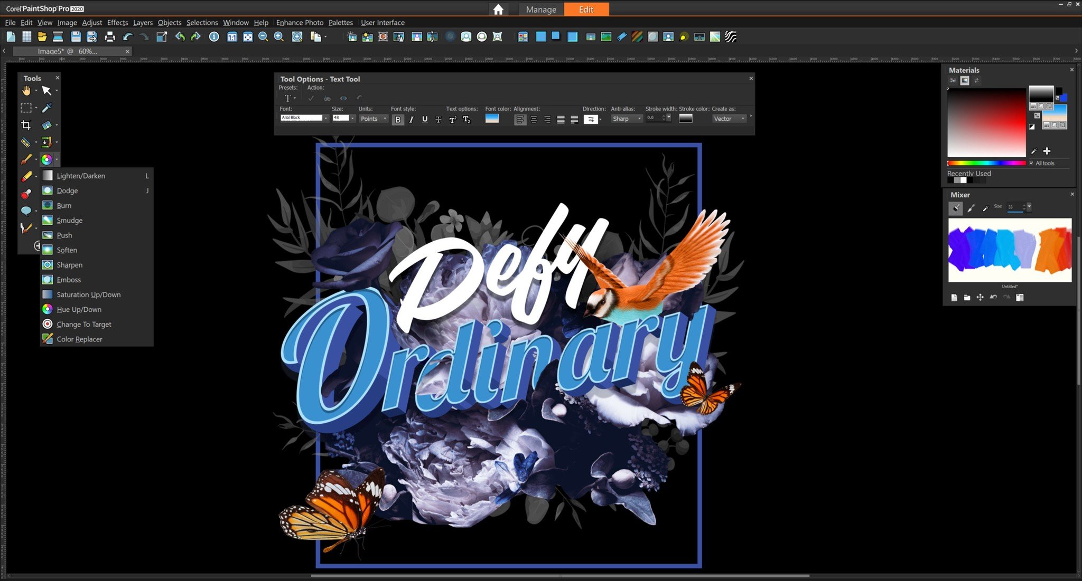Select the Dropper tool in Tools
Screen dimensions: 1082x581
tap(46, 108)
